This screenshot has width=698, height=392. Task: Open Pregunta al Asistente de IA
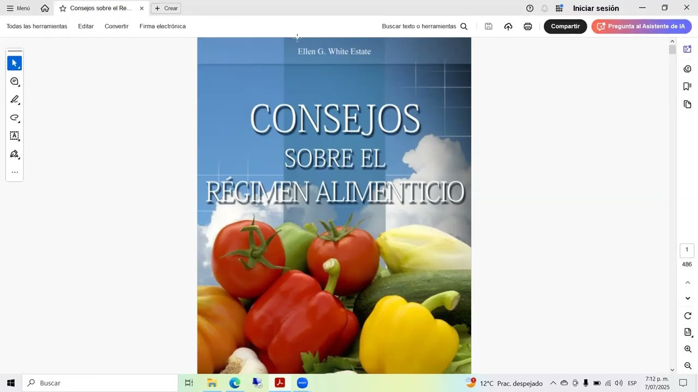[642, 26]
